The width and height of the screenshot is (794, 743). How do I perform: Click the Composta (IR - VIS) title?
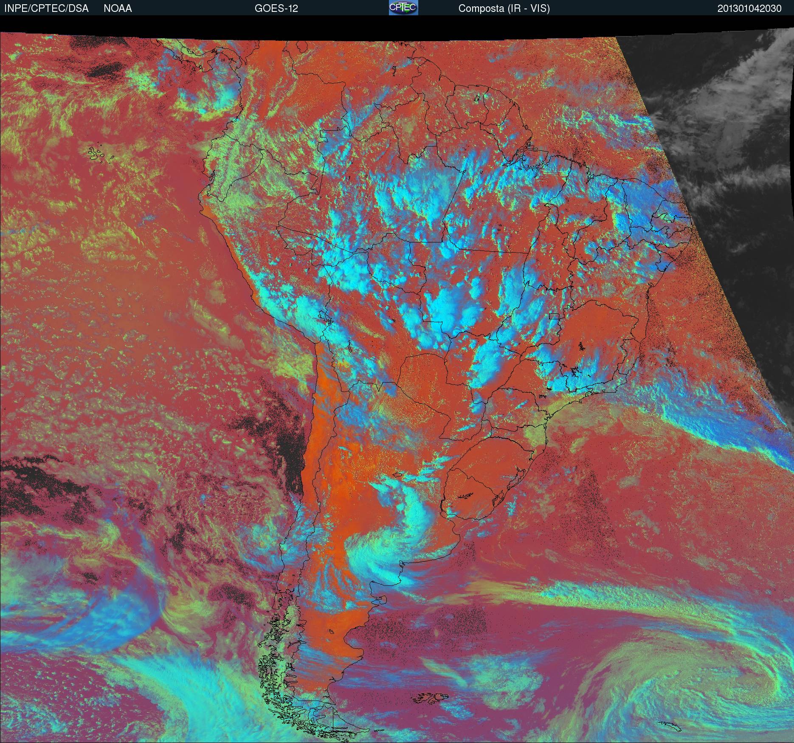[x=504, y=8]
